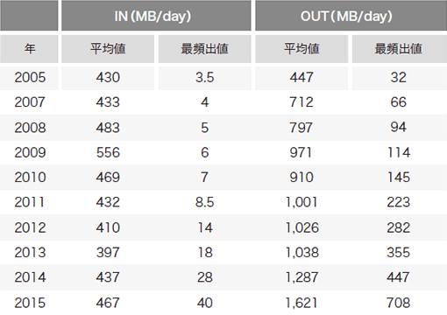The width and height of the screenshot is (447, 315).
Task: Select the value 483 in 2008 row
Action: [108, 128]
